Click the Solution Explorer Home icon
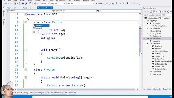Screen dimensions: 174x98 coord(151,11)
